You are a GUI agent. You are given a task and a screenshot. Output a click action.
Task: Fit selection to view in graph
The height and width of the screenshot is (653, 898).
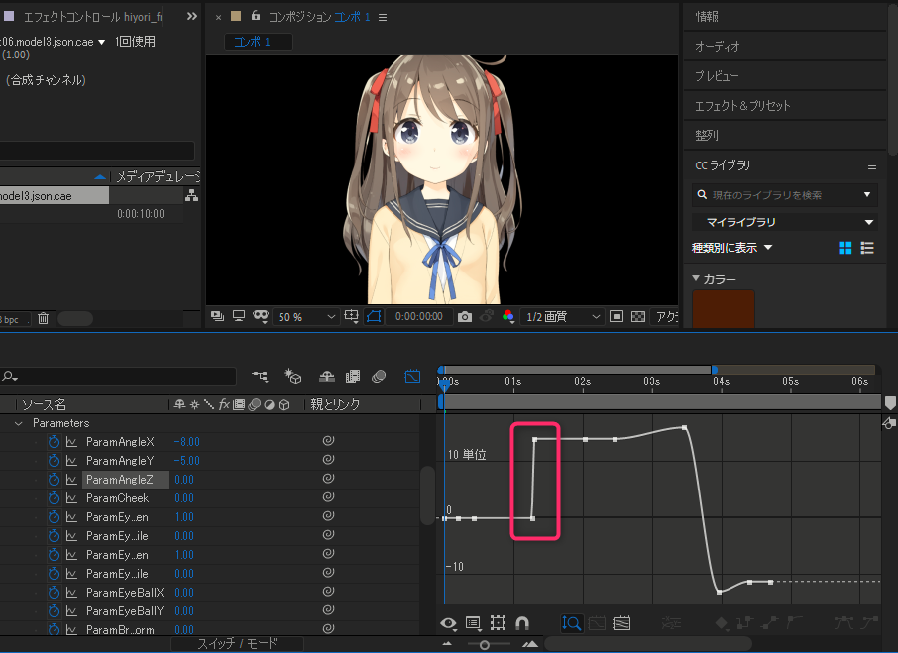point(597,622)
